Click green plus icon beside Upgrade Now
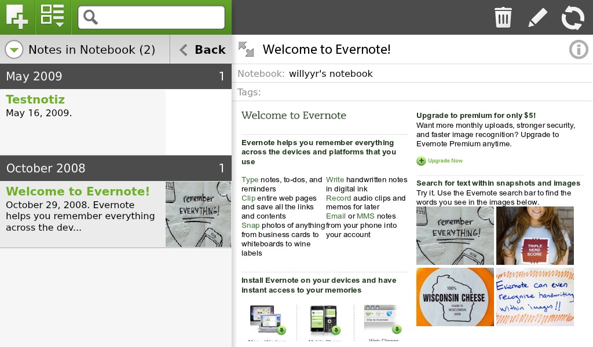 tap(421, 161)
